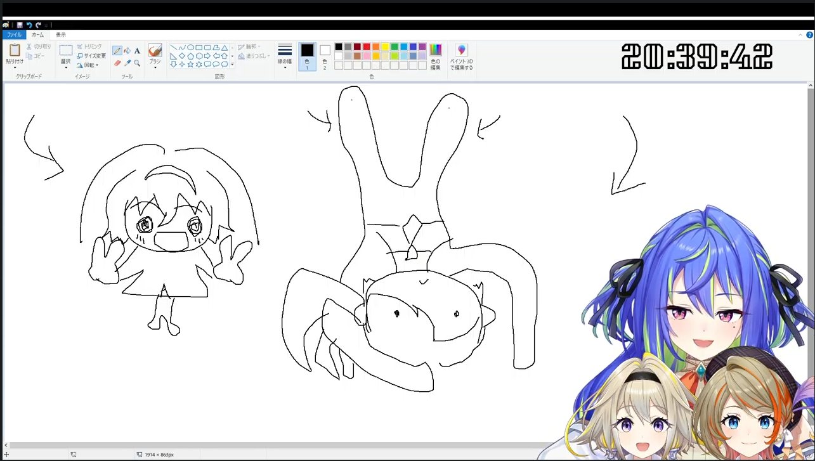
Task: Click the Save icon in quick access toolbar
Action: click(20, 25)
